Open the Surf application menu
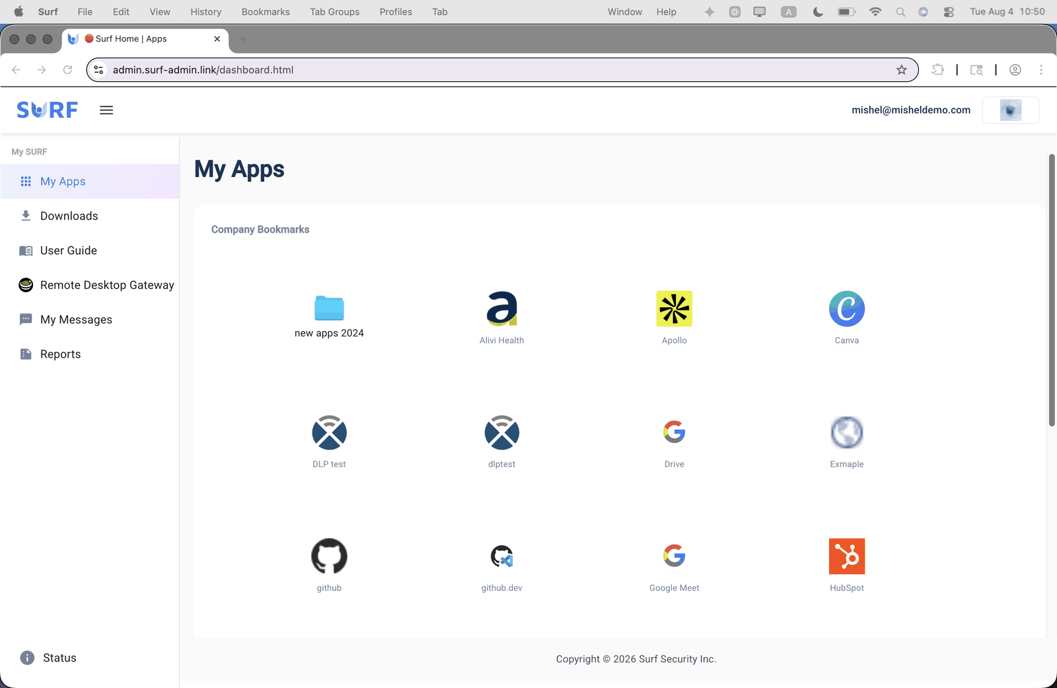 pos(48,12)
